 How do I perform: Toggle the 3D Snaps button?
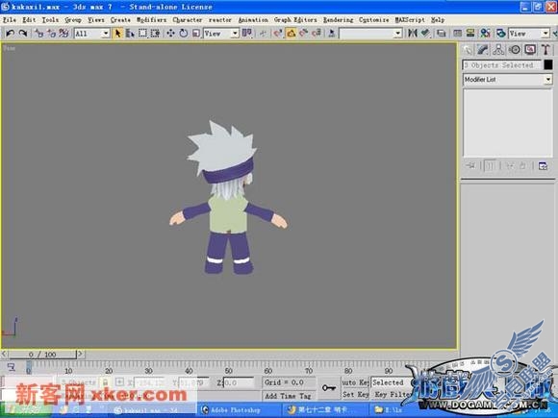(278, 33)
